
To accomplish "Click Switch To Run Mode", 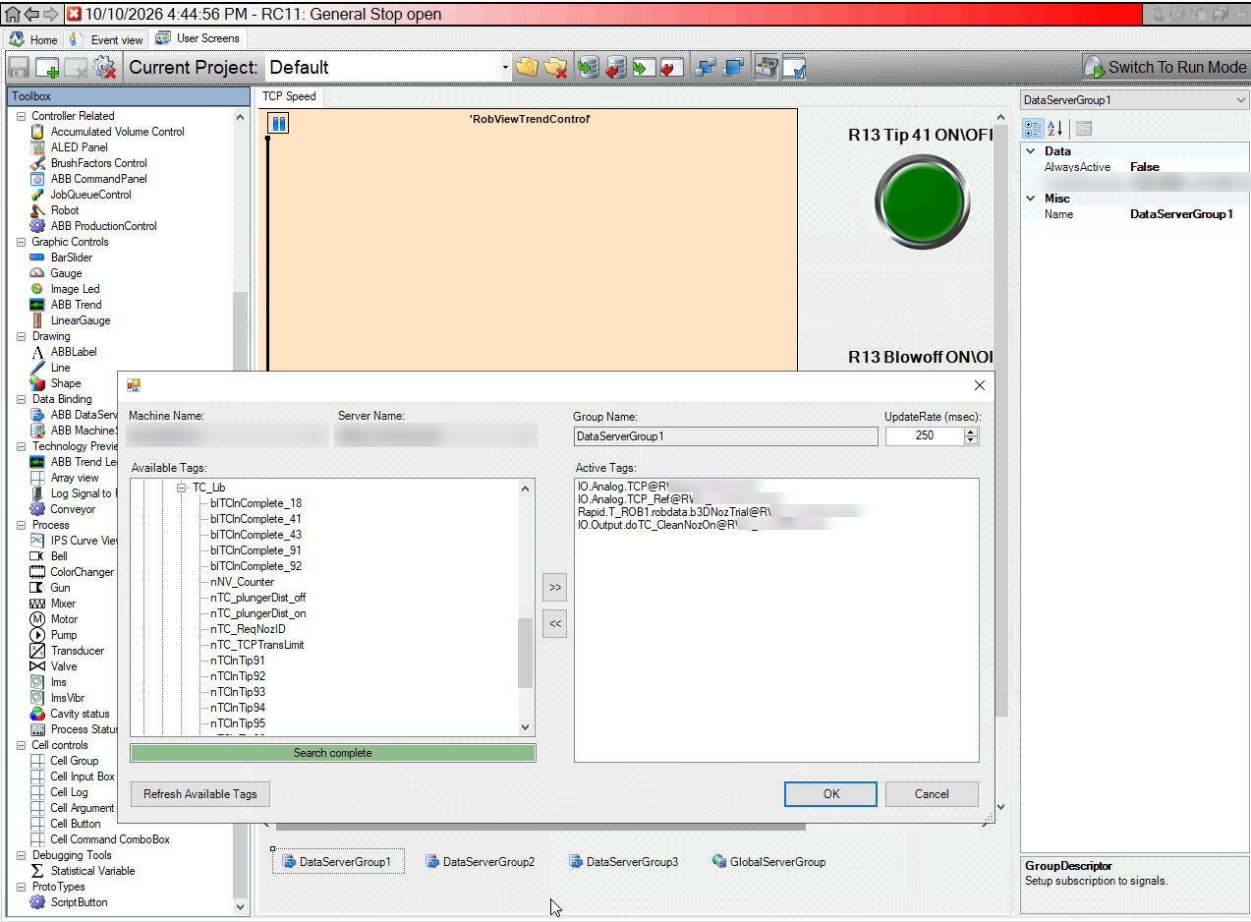I will [x=1165, y=67].
